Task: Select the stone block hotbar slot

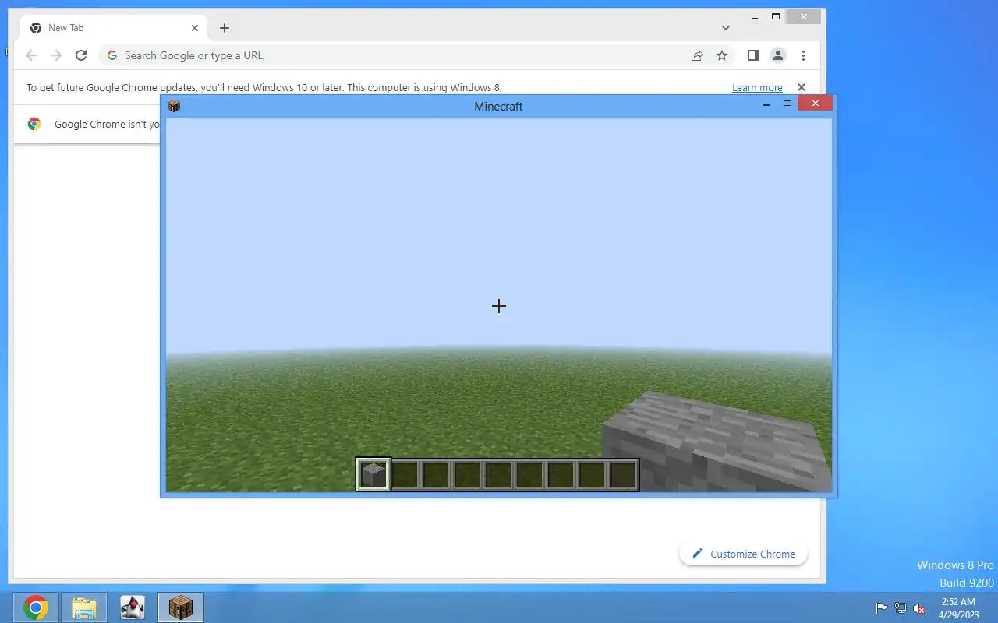Action: 373,474
